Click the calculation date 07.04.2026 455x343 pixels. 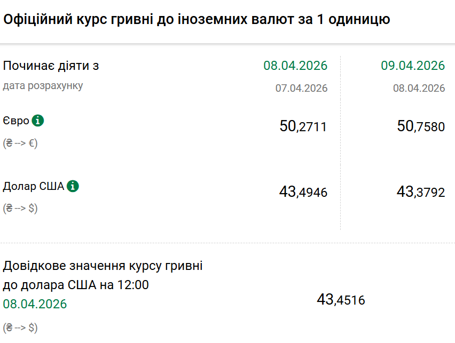[x=301, y=88]
